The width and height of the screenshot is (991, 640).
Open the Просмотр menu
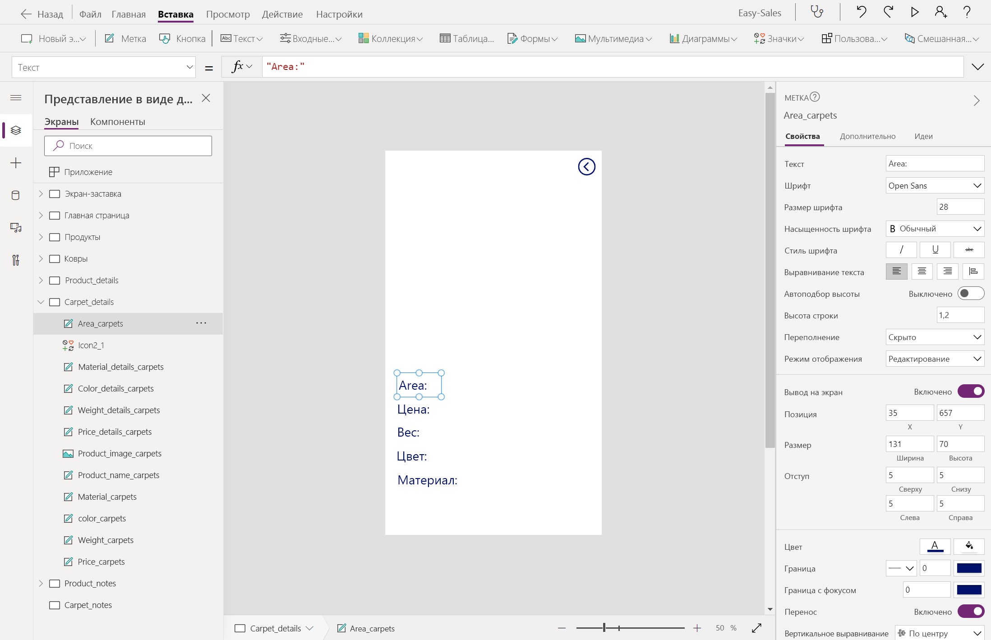pyautogui.click(x=228, y=14)
